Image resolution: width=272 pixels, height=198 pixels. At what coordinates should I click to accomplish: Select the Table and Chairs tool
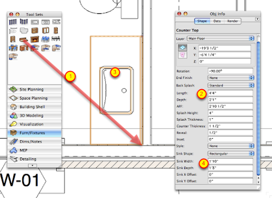pyautogui.click(x=13, y=48)
